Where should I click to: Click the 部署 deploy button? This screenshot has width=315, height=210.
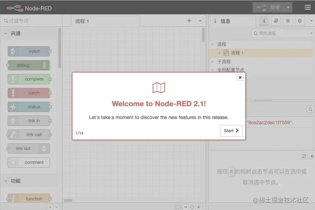tap(269, 7)
